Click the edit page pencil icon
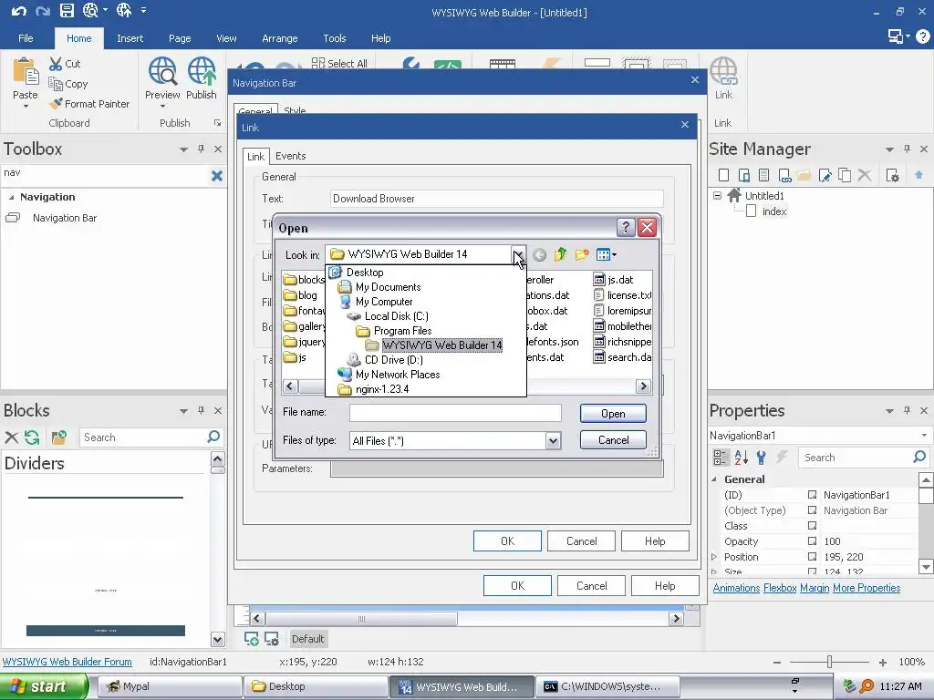The image size is (934, 700). (x=825, y=175)
